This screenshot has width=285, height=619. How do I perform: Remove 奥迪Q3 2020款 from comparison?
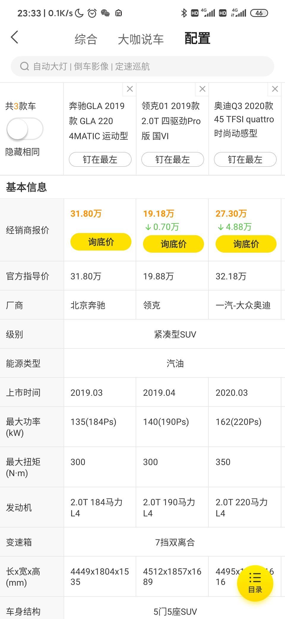[275, 89]
